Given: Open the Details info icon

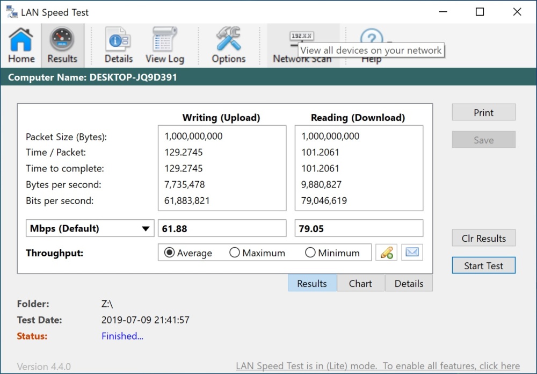Looking at the screenshot, I should 119,45.
